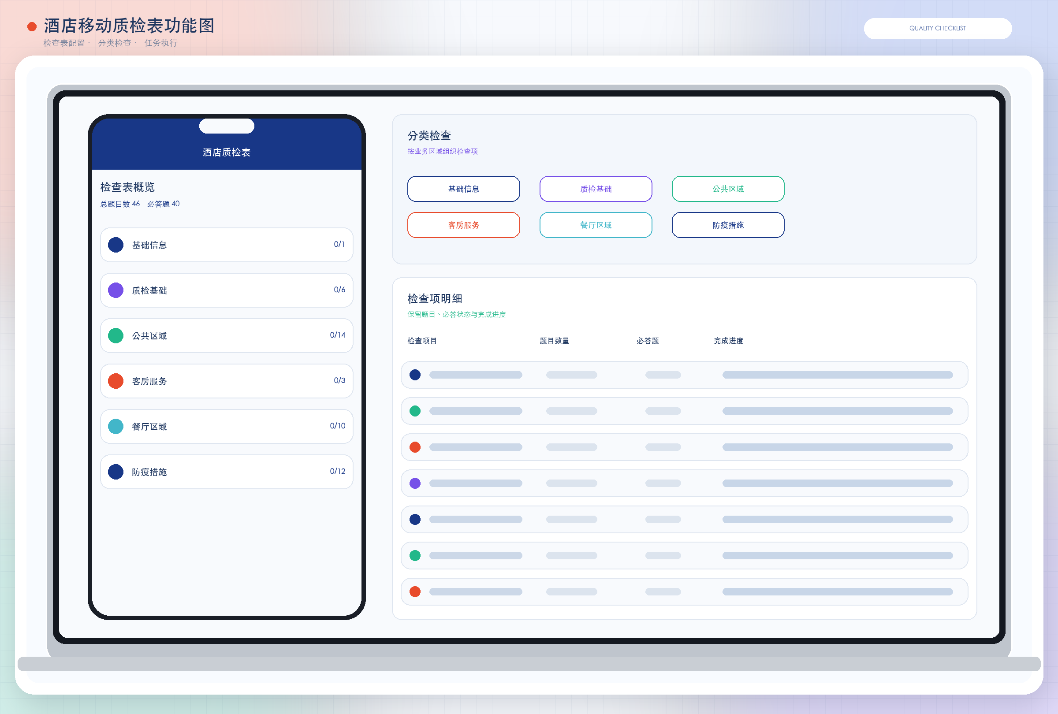Click the QUALITY CHECKLIST pill
The width and height of the screenshot is (1058, 714).
coord(937,28)
